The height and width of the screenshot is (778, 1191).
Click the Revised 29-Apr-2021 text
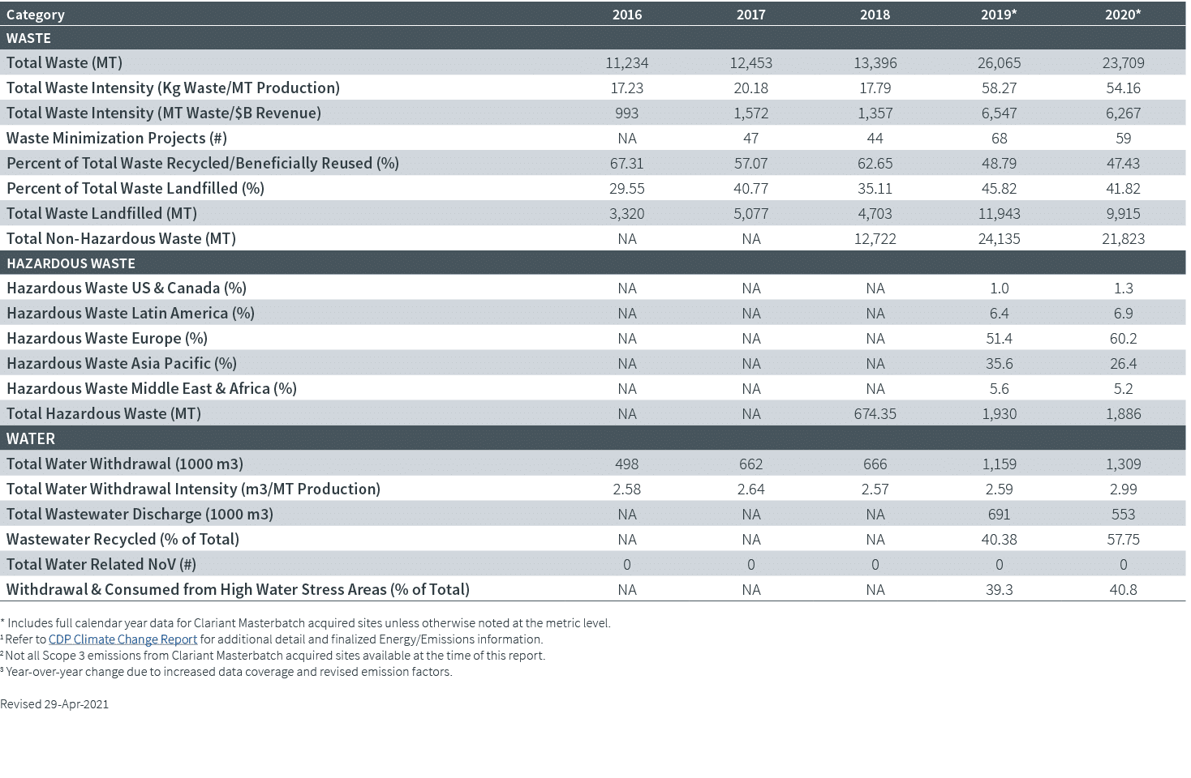[x=54, y=703]
